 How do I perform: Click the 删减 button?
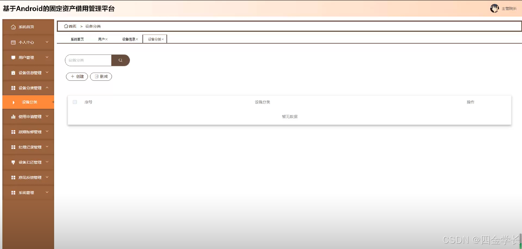(101, 77)
